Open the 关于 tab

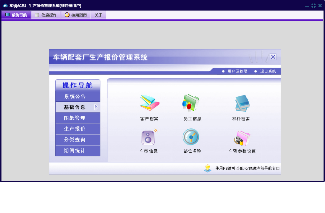tap(98, 15)
